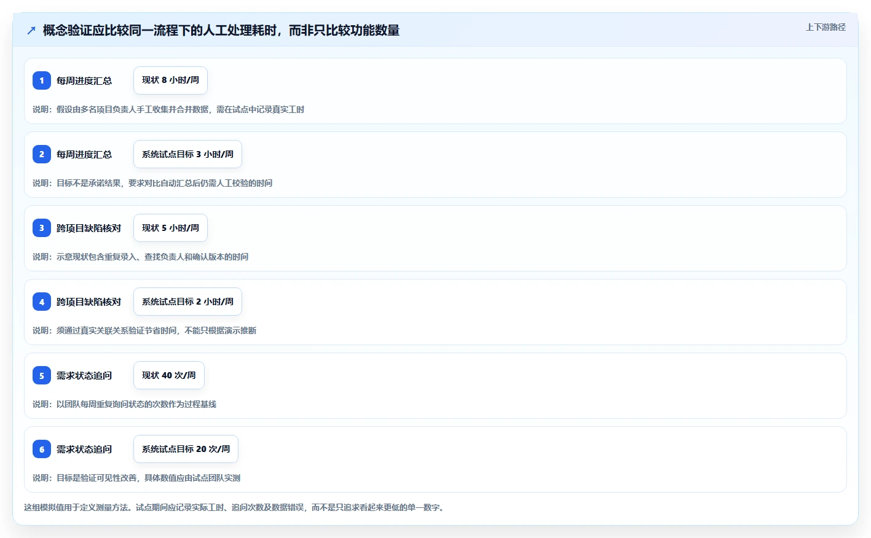Click the note starting 说明：以团队每周重复询问

(x=125, y=404)
